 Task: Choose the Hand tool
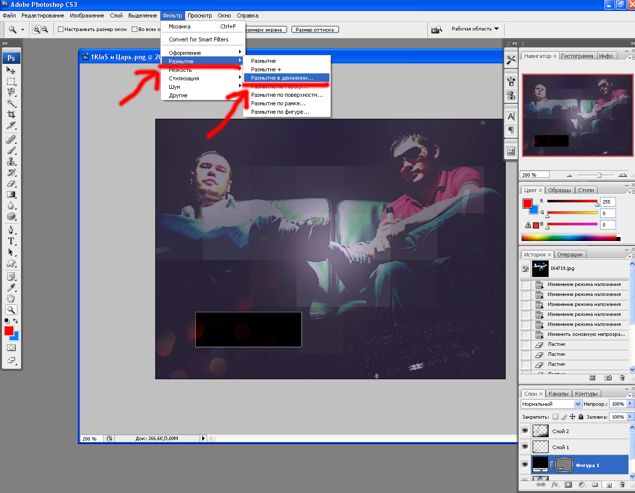pos(11,298)
